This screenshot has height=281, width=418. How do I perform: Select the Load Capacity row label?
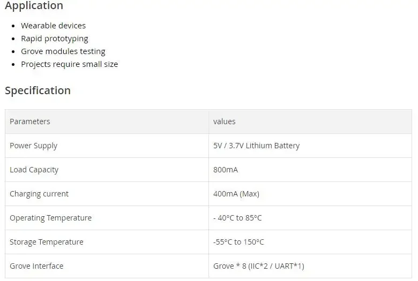tap(34, 170)
